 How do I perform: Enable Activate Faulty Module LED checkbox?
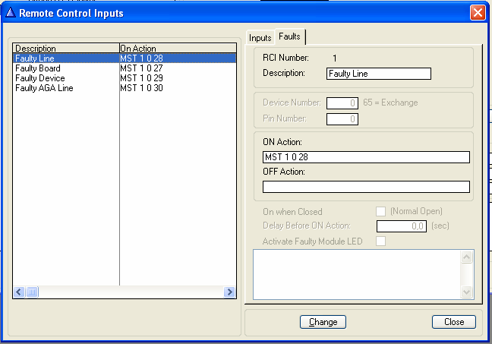381,241
